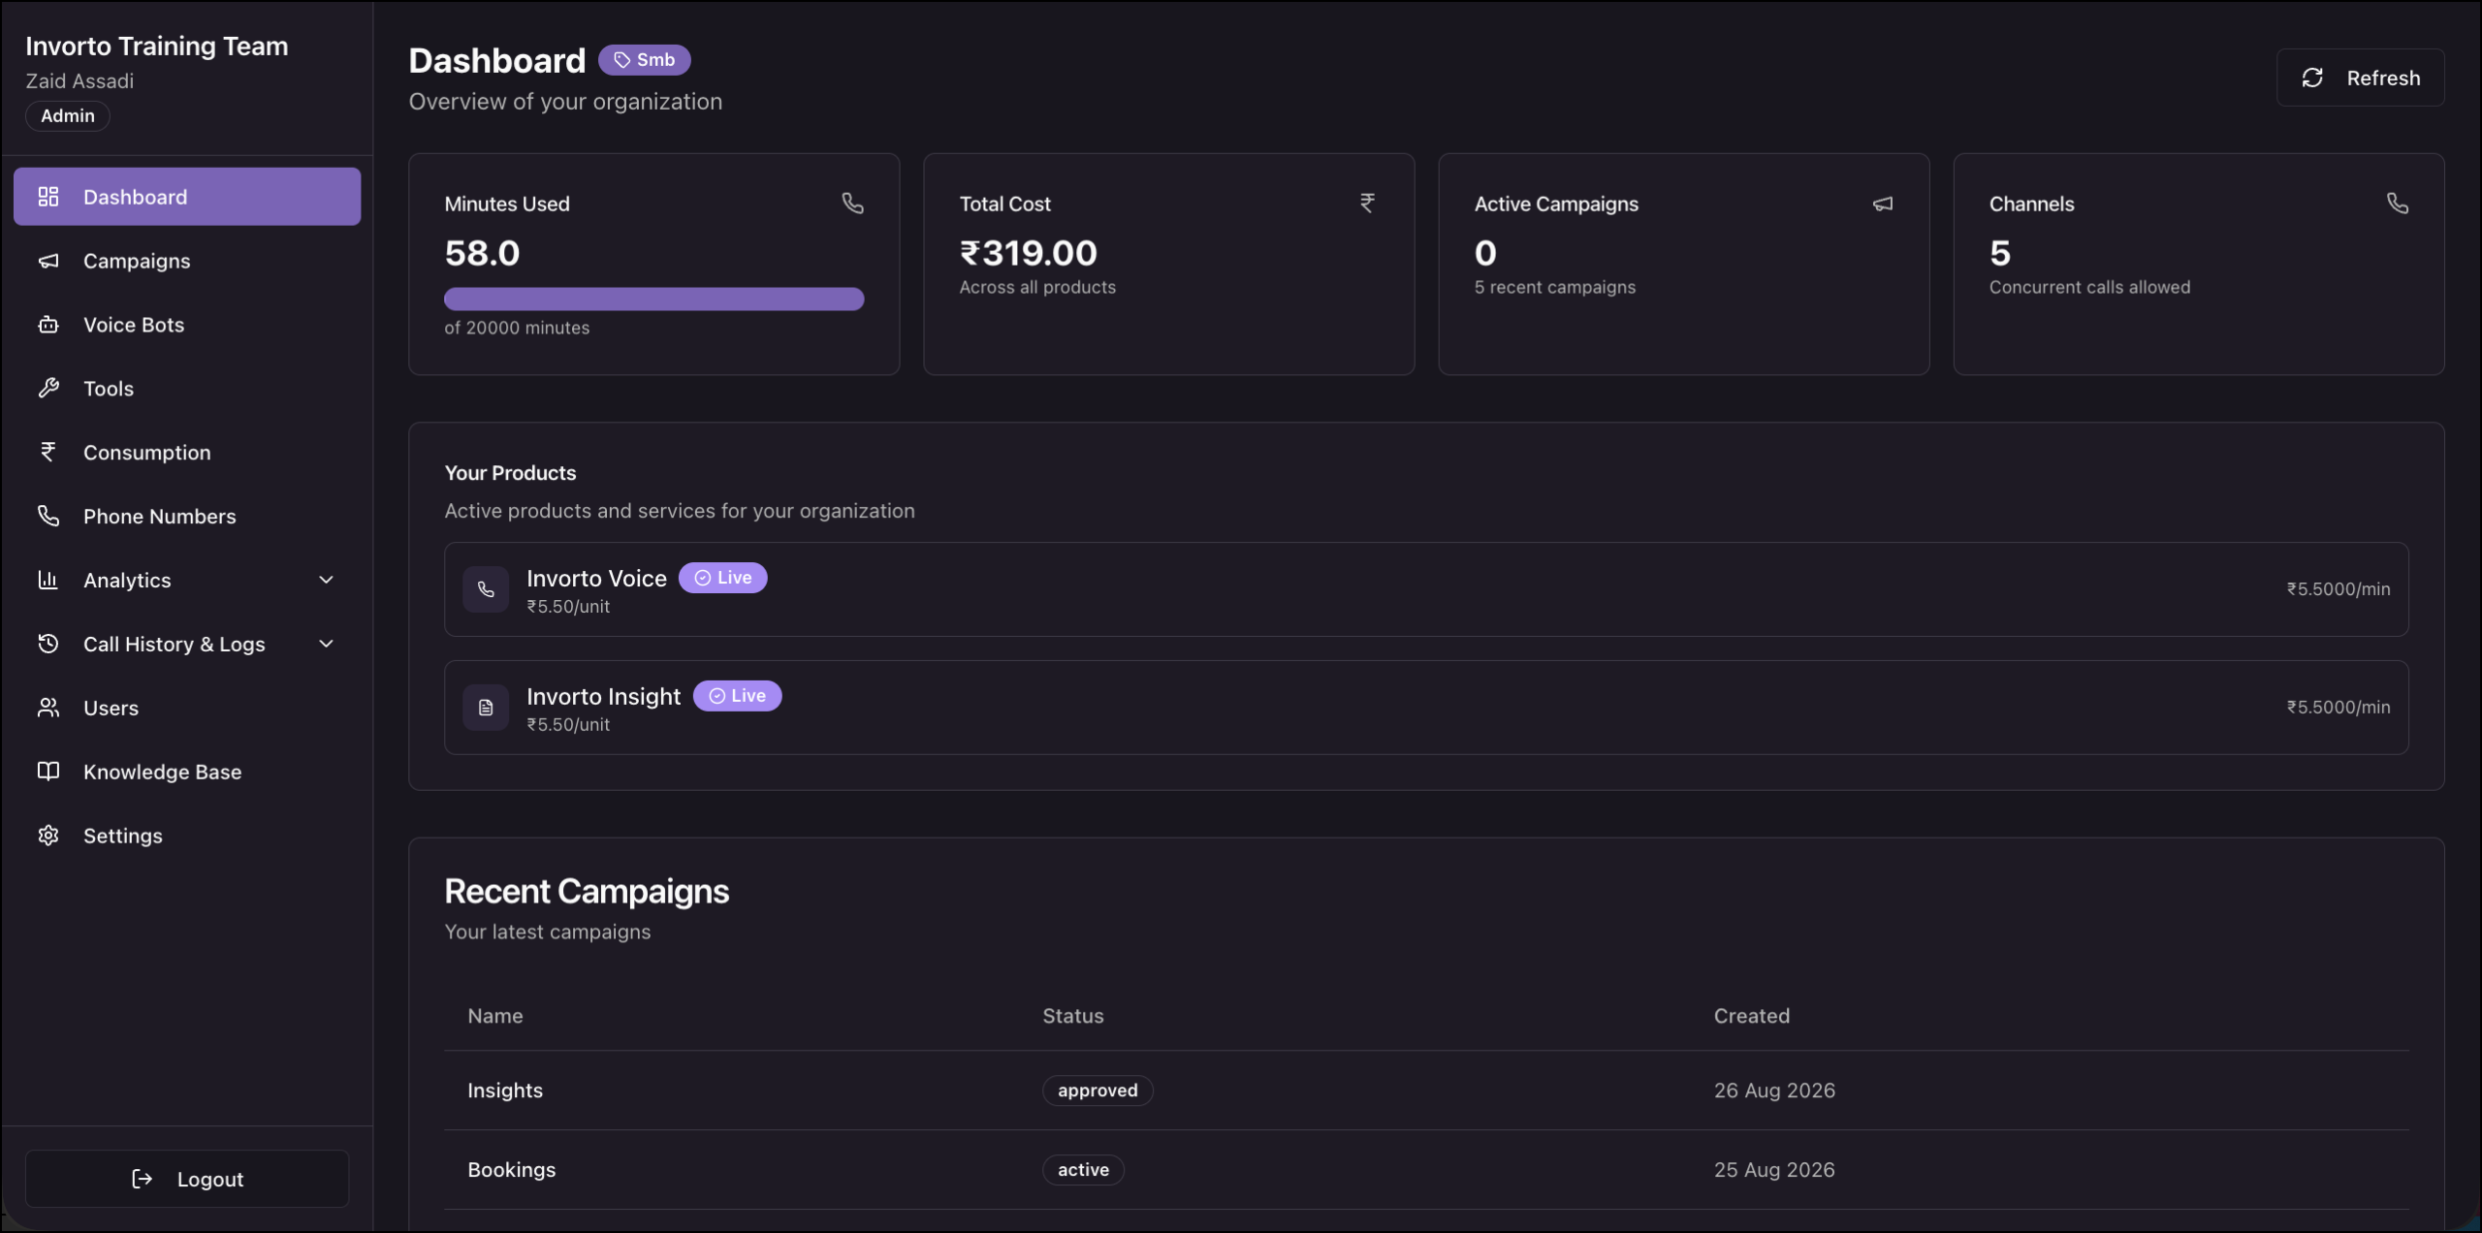Viewport: 2482px width, 1233px height.
Task: Go to Settings page
Action: [187, 836]
